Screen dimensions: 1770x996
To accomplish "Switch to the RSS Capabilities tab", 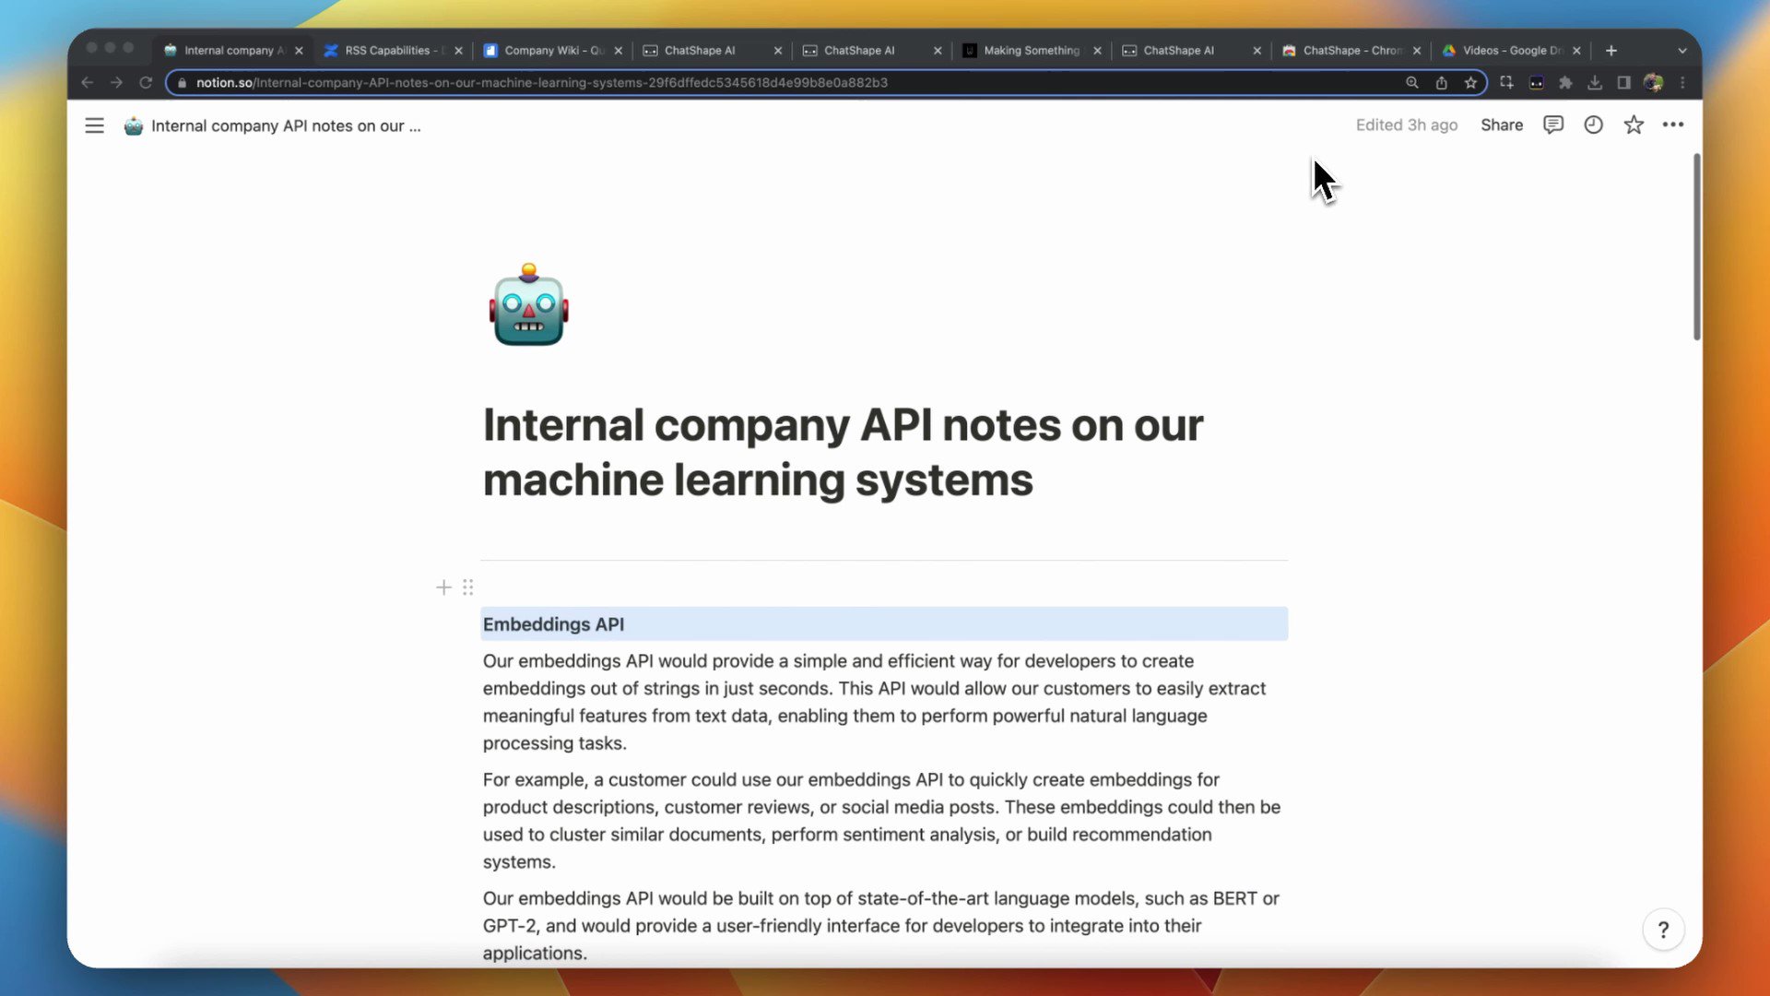I will (x=387, y=51).
